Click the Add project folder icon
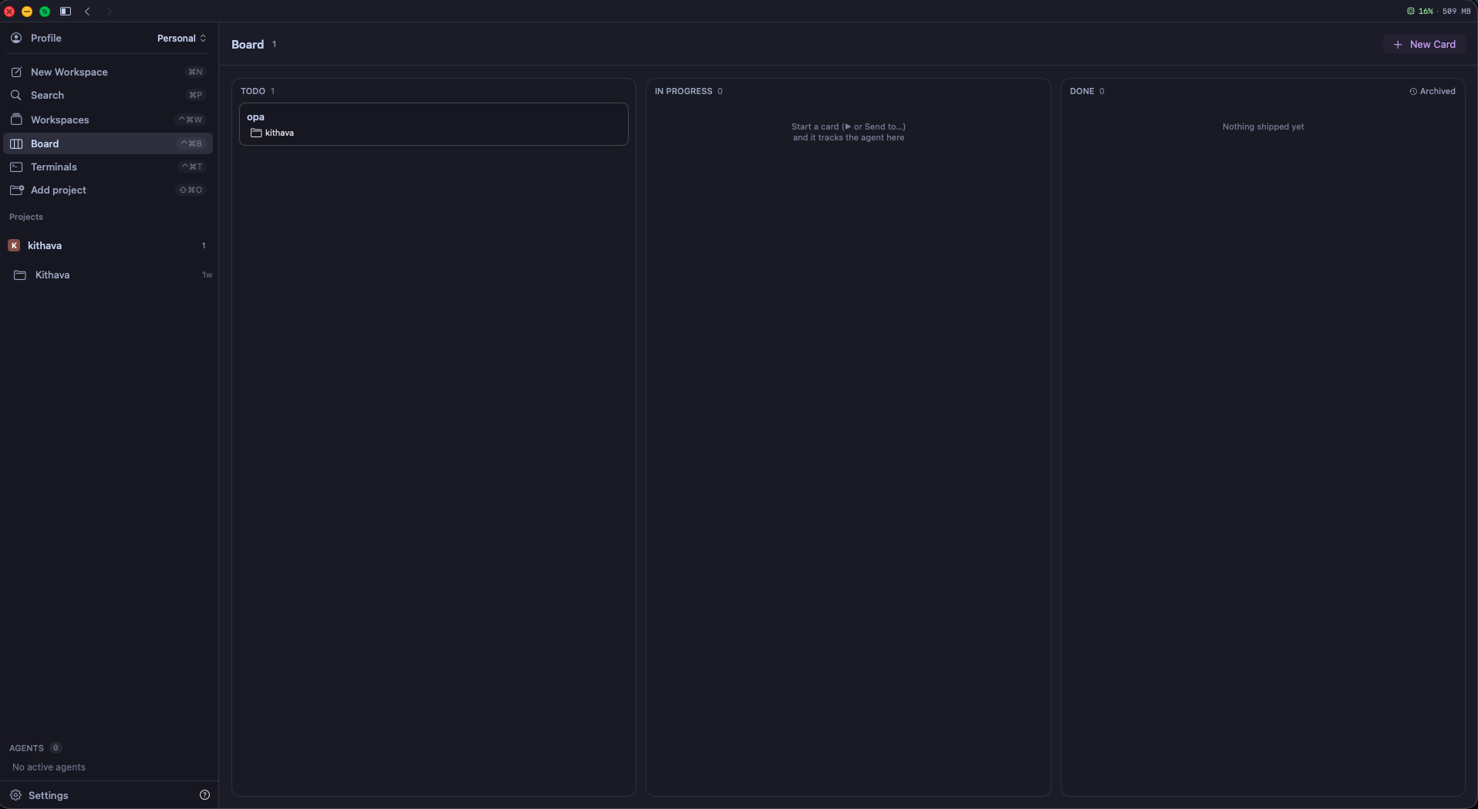Viewport: 1478px width, 809px height. [x=17, y=190]
